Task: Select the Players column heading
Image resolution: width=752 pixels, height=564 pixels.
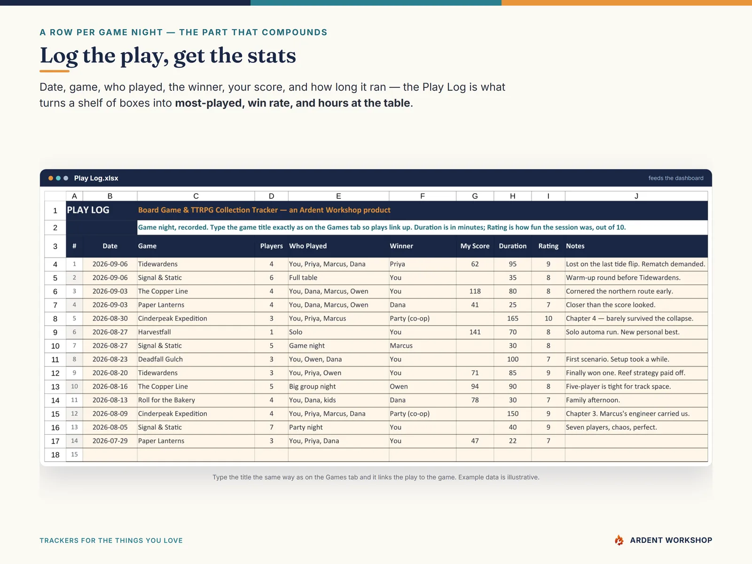Action: pyautogui.click(x=272, y=246)
